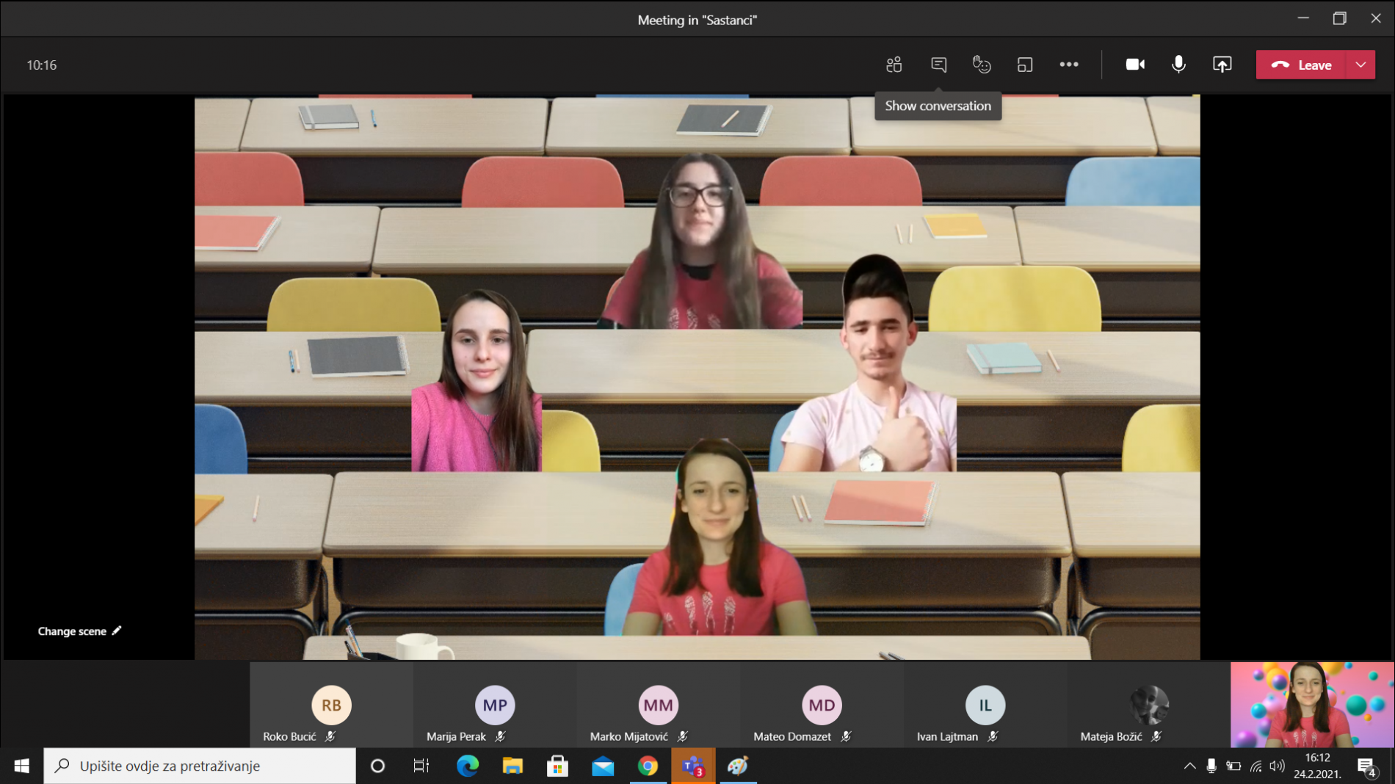Select Marija Perak participant tile
Viewport: 1395px width, 784px height.
(x=495, y=705)
